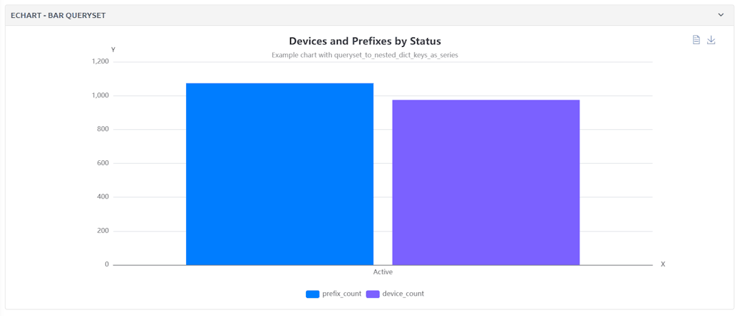Click the queryset_to_nested_dict_keys_as_series subtitle text
The height and width of the screenshot is (316, 739).
point(364,55)
